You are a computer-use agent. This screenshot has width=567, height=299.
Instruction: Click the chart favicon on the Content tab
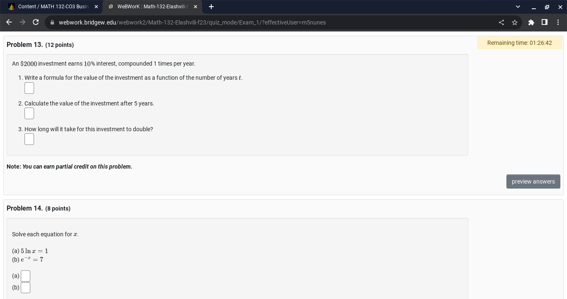[x=11, y=7]
